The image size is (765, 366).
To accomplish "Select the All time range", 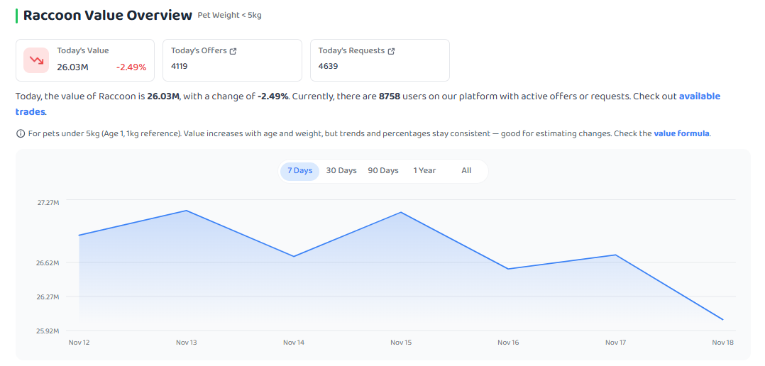I will pos(466,171).
